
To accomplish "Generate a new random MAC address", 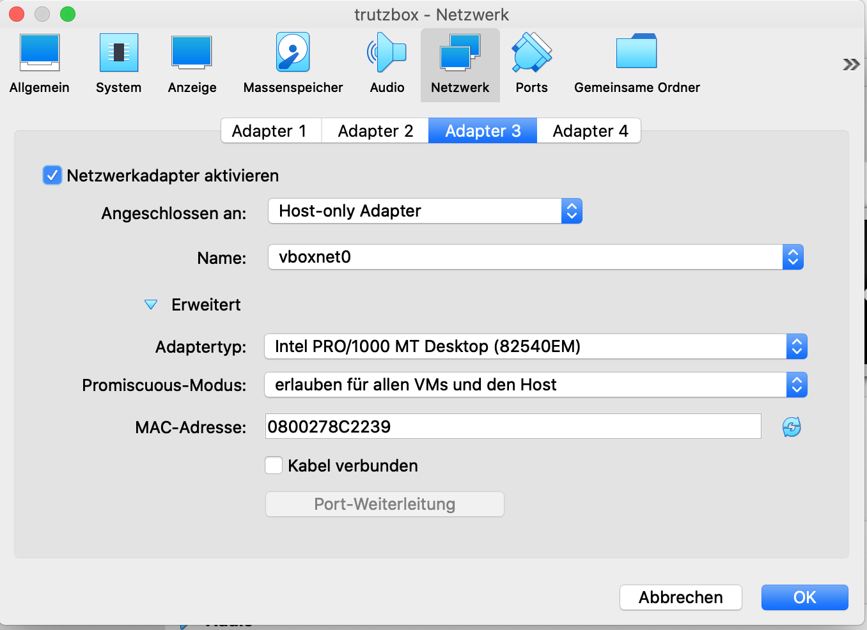I will pos(792,427).
